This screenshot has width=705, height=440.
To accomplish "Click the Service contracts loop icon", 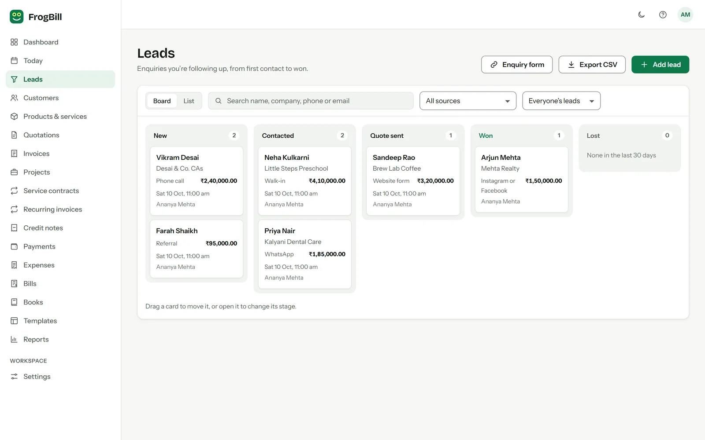I will pyautogui.click(x=14, y=191).
